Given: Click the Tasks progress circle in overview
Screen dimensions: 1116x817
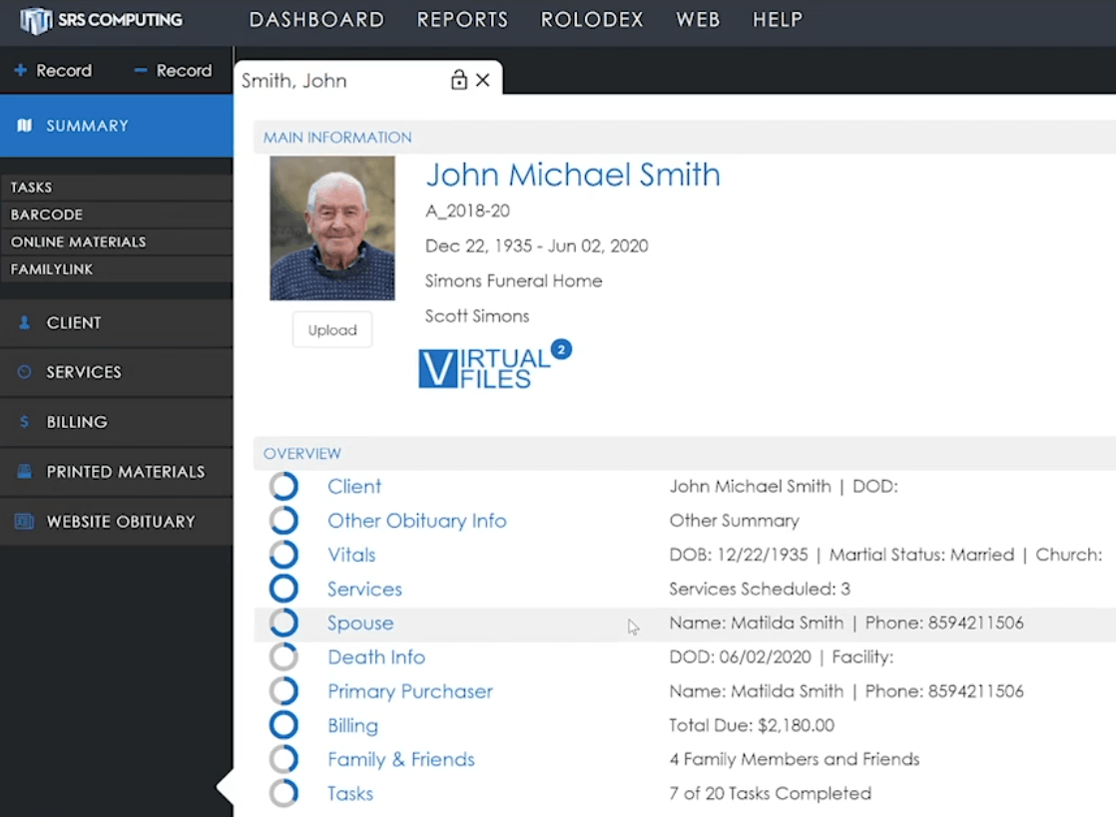Looking at the screenshot, I should (283, 793).
